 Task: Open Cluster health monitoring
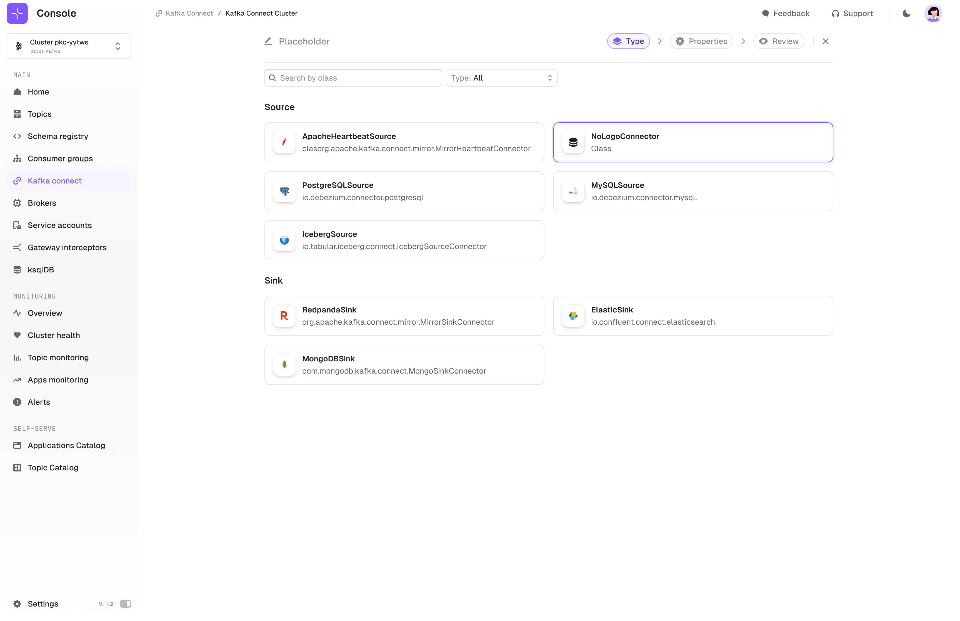tap(54, 335)
